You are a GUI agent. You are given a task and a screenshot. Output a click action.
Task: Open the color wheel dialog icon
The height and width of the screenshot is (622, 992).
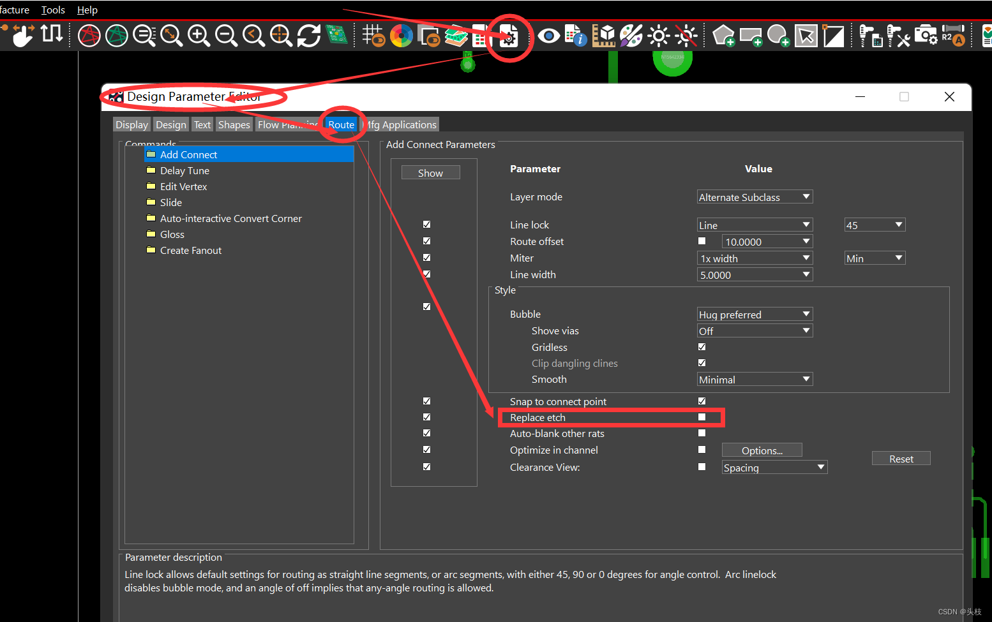402,36
